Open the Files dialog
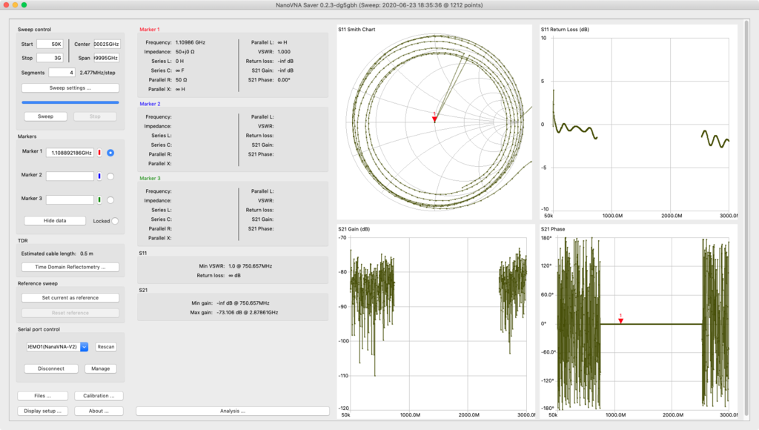 click(x=42, y=396)
